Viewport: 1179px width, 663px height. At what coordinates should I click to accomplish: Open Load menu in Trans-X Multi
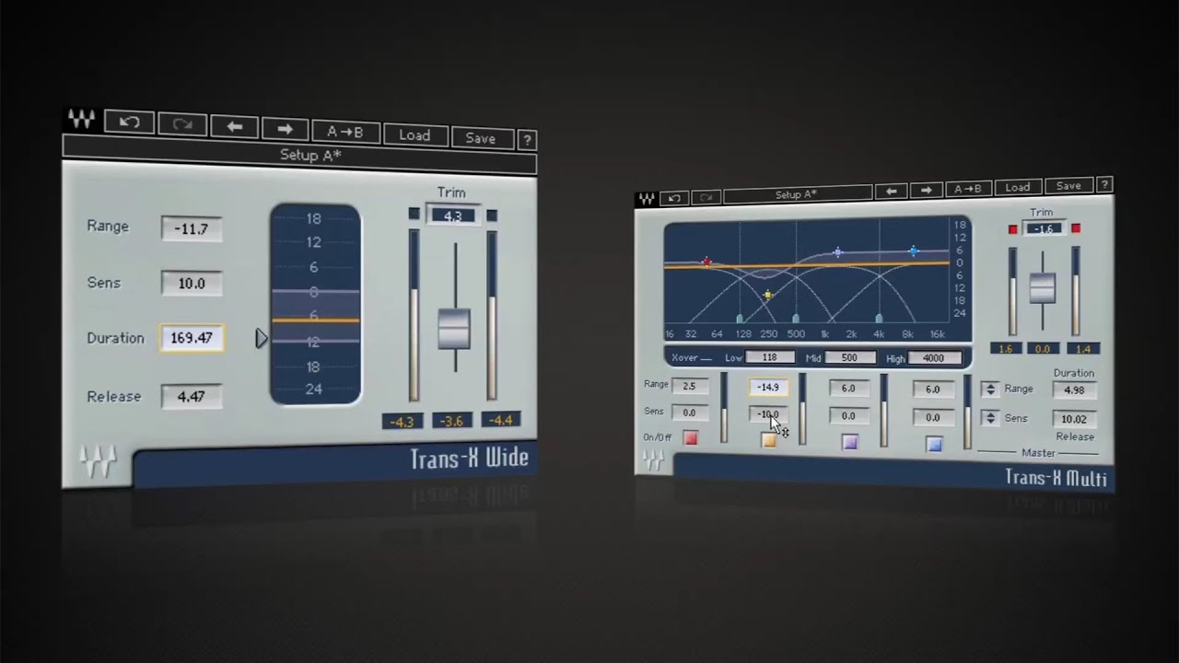pyautogui.click(x=1018, y=187)
